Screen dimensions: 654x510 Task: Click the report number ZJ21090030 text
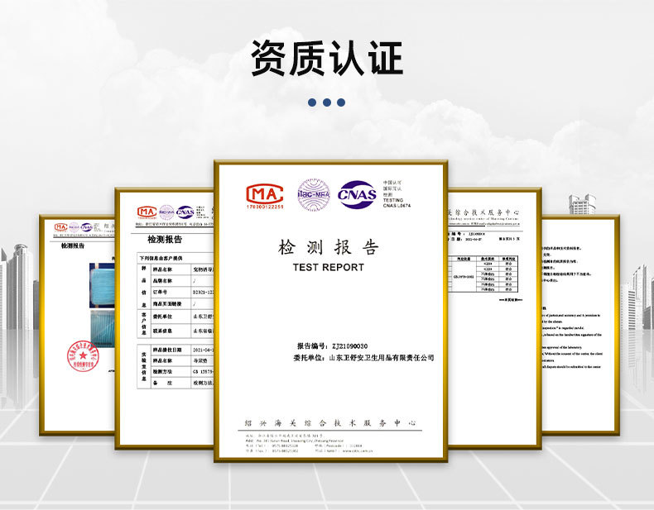(x=349, y=346)
